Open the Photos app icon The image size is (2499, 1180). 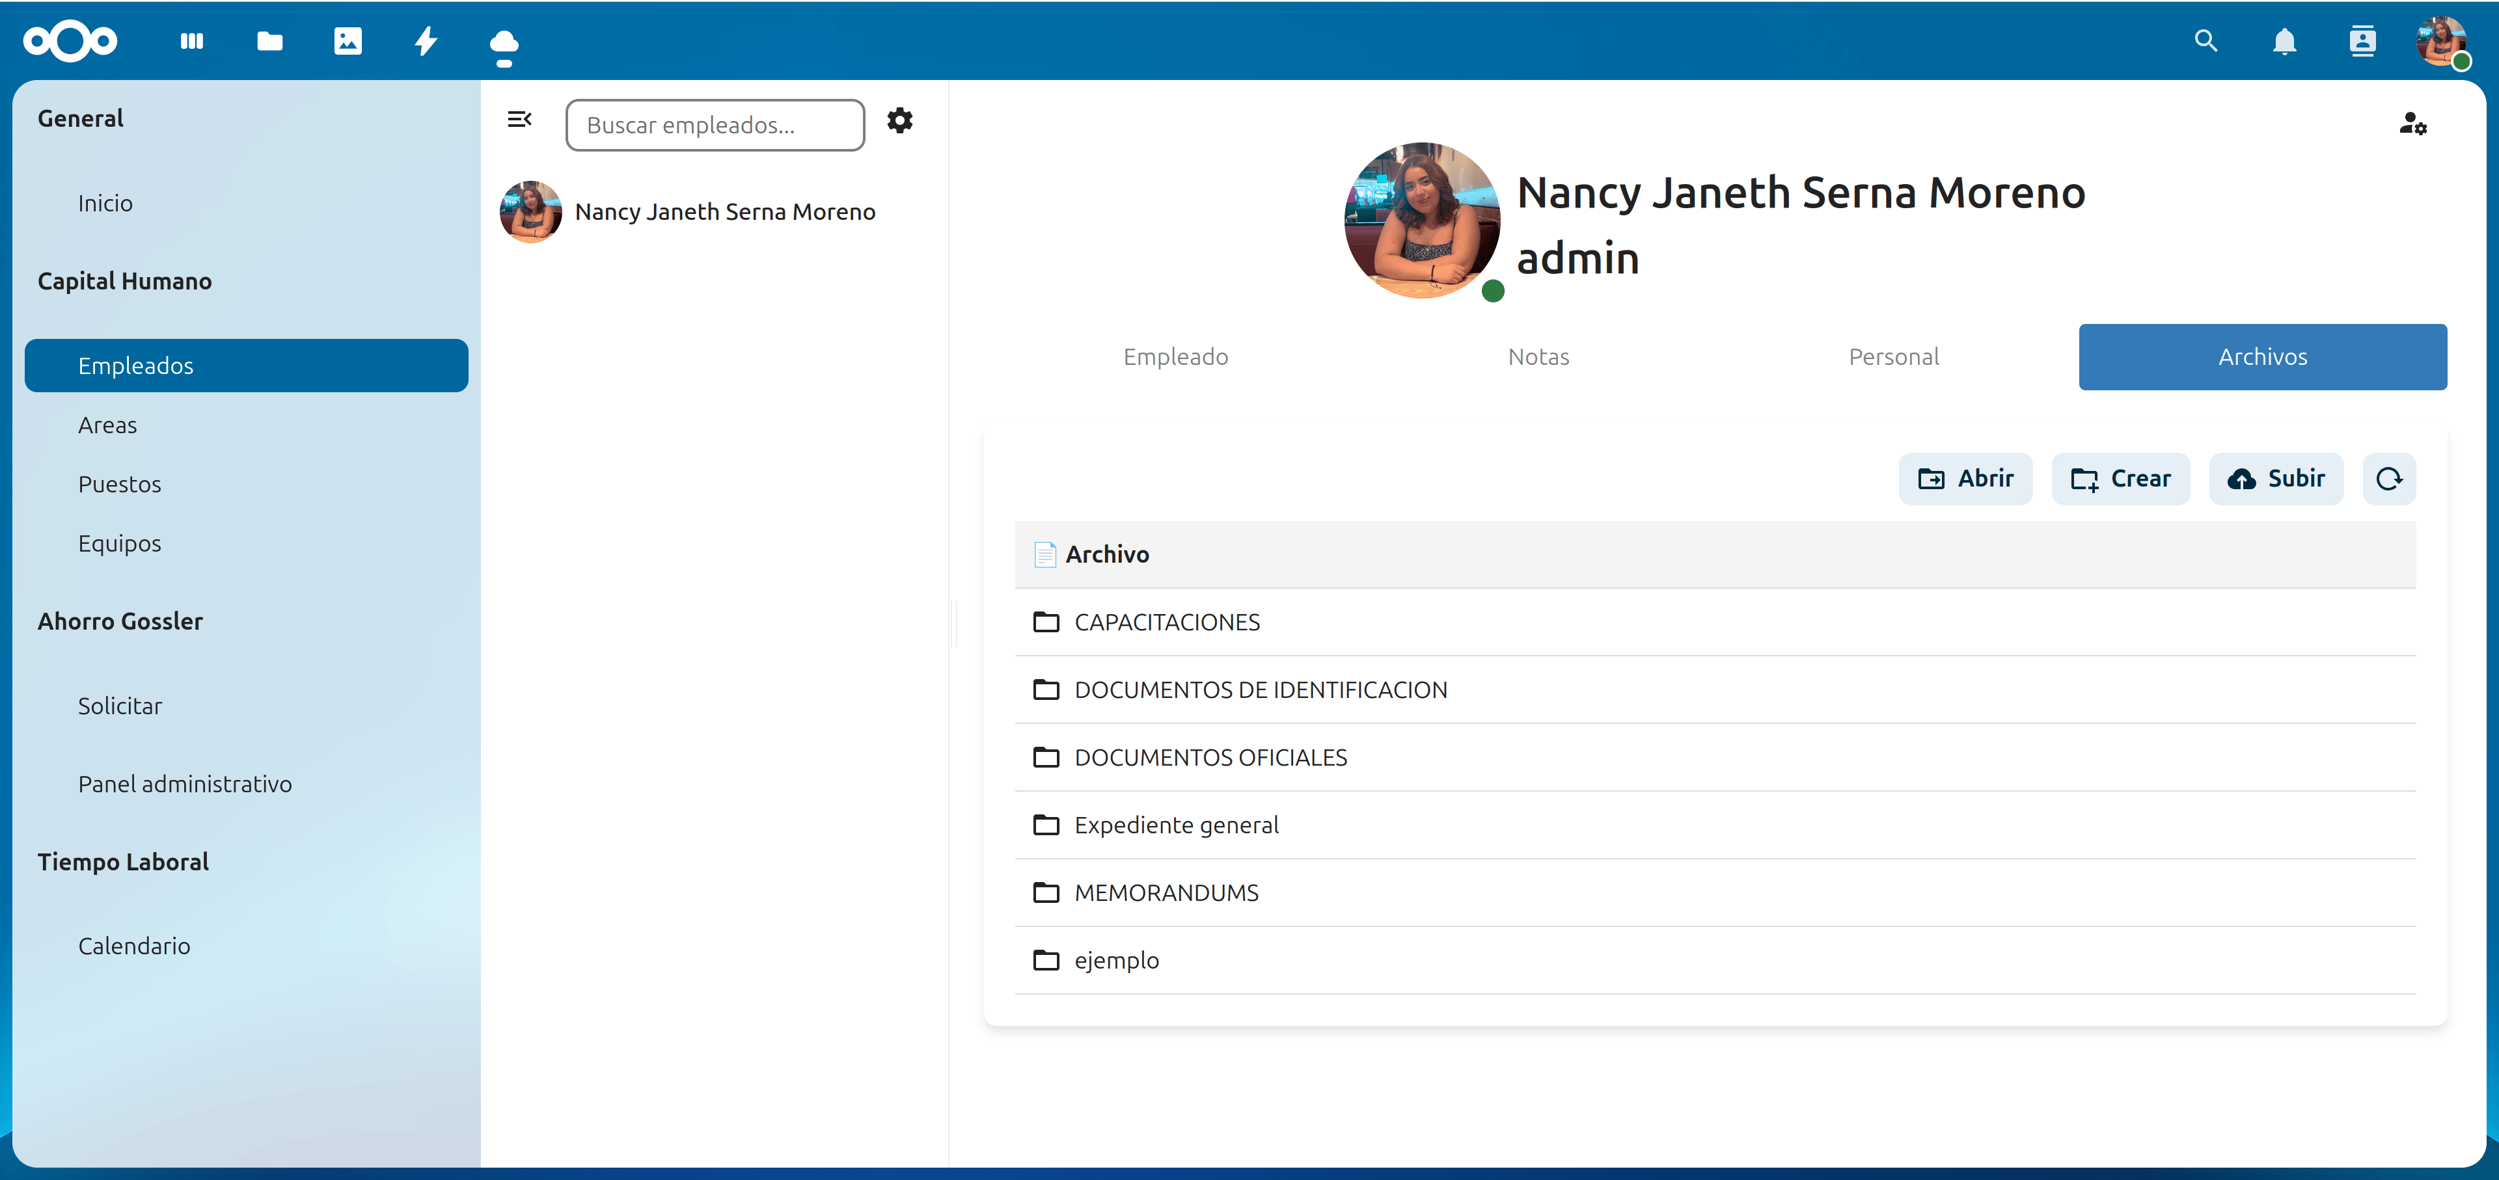click(x=348, y=41)
